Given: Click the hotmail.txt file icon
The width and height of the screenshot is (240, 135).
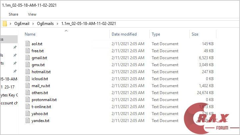Looking at the screenshot, I should tap(28, 72).
